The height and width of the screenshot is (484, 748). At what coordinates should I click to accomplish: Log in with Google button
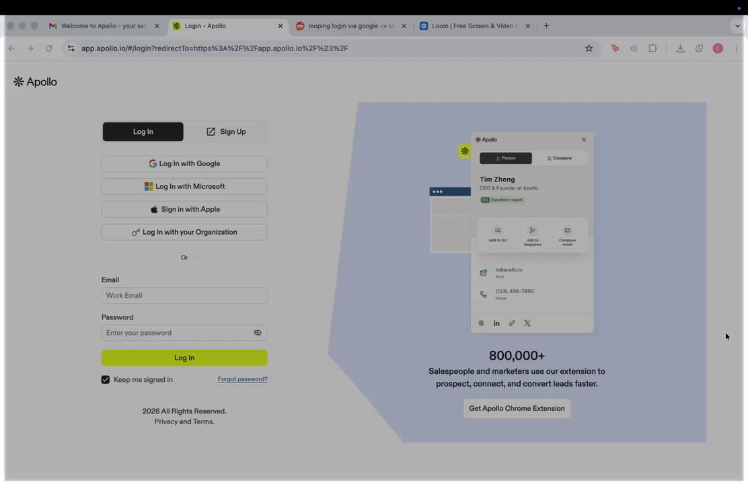click(x=184, y=163)
